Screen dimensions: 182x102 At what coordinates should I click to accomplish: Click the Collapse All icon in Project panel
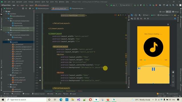point(26,8)
